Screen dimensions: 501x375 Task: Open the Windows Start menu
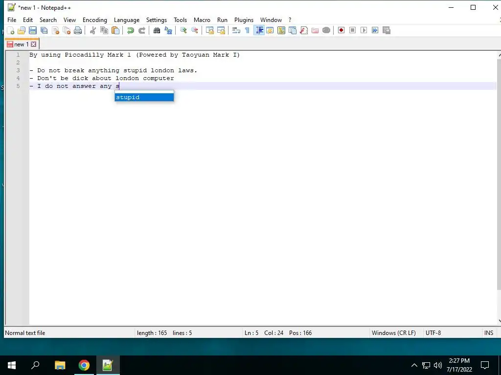(12, 365)
